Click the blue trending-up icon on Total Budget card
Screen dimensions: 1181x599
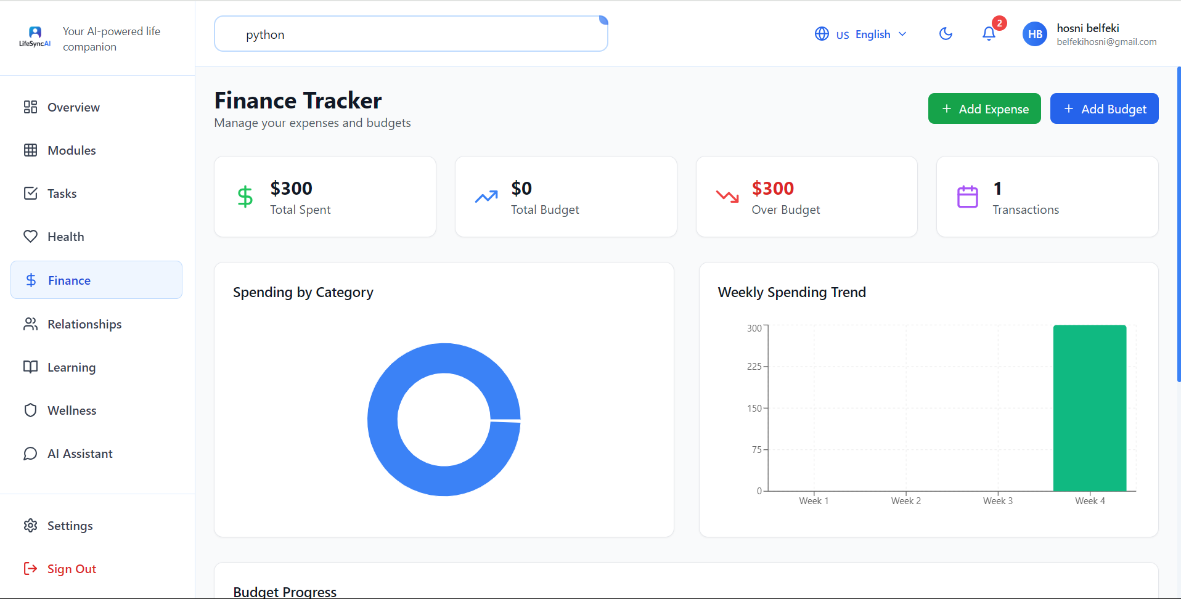tap(486, 197)
